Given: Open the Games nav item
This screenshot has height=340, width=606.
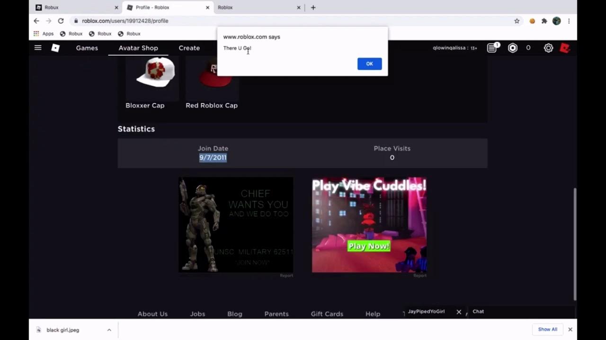Looking at the screenshot, I should click(x=87, y=48).
